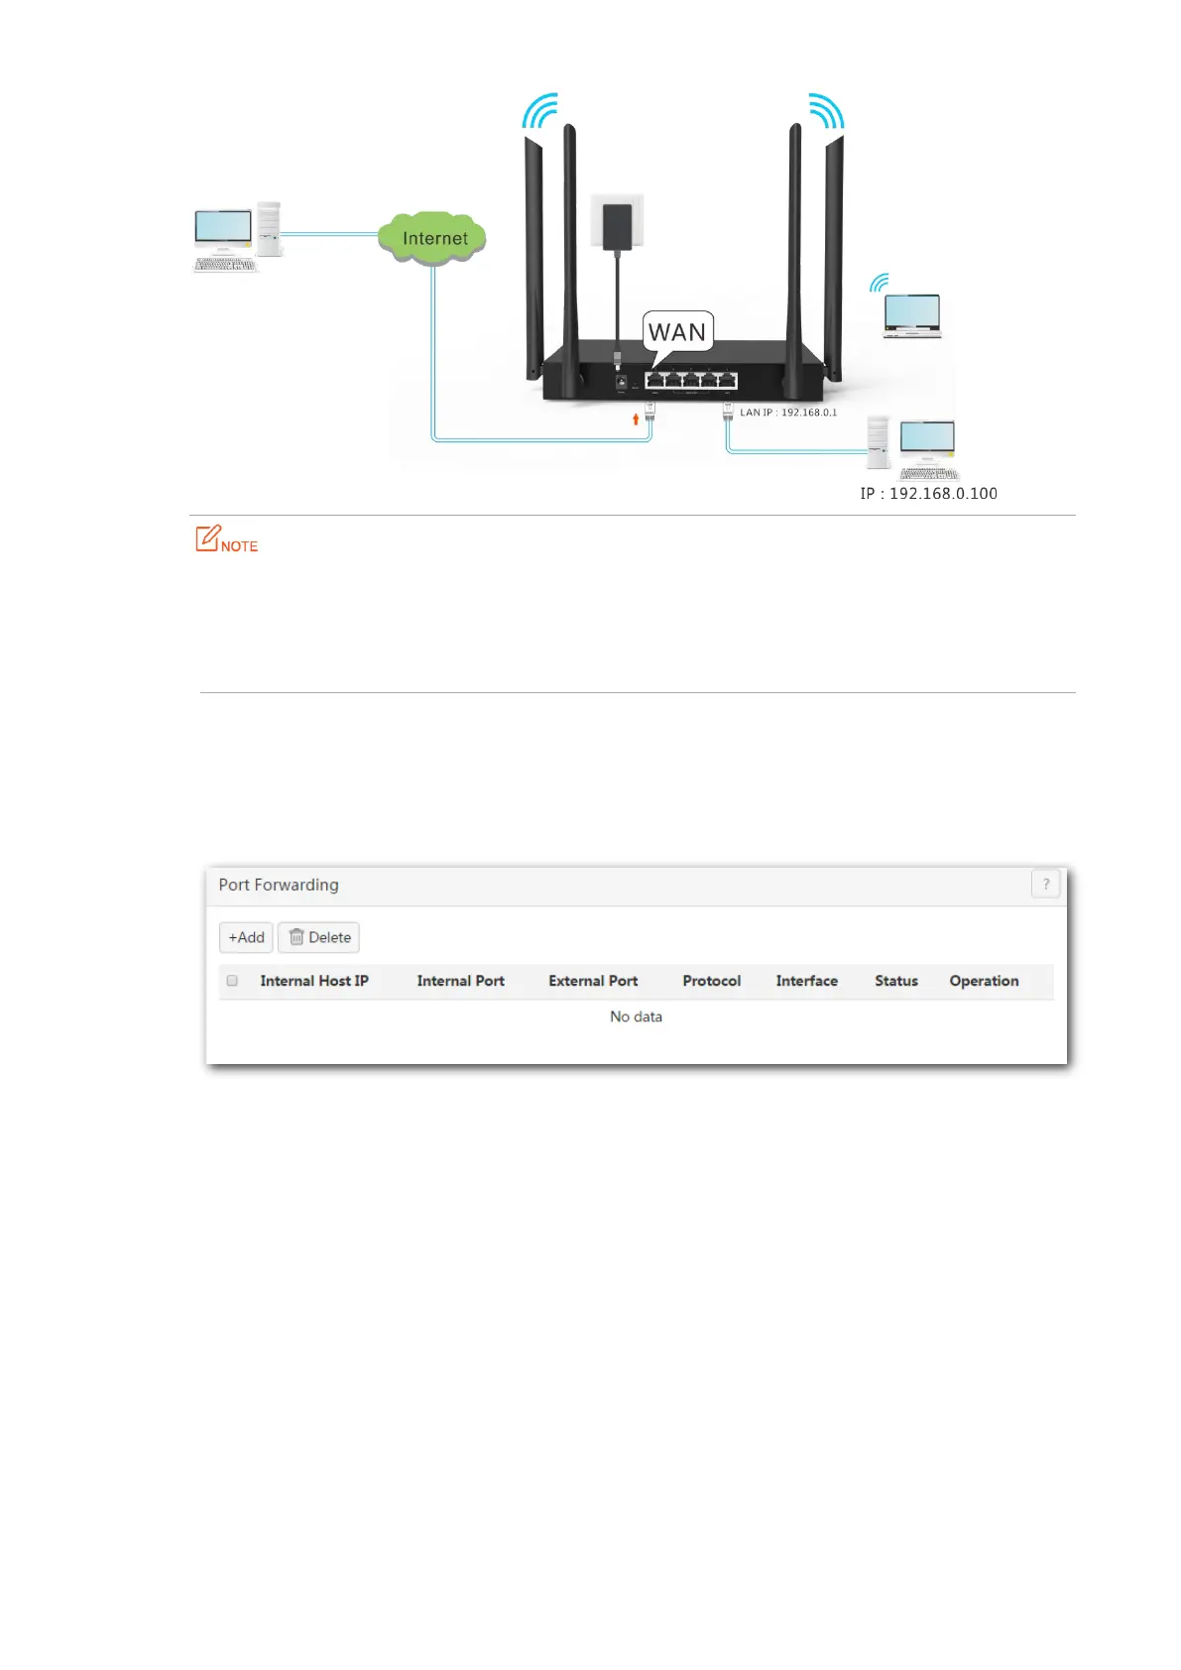The height and width of the screenshot is (1670, 1181).
Task: Click the wireless laptop icon beside the router
Action: pos(911,316)
